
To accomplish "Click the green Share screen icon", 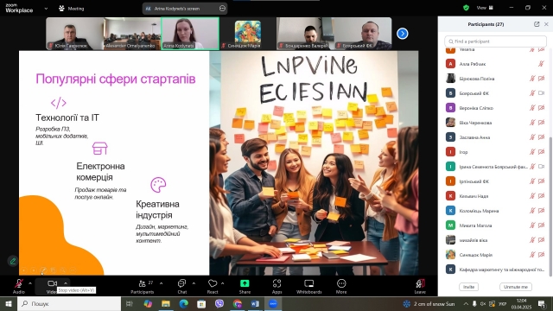I will 245,283.
